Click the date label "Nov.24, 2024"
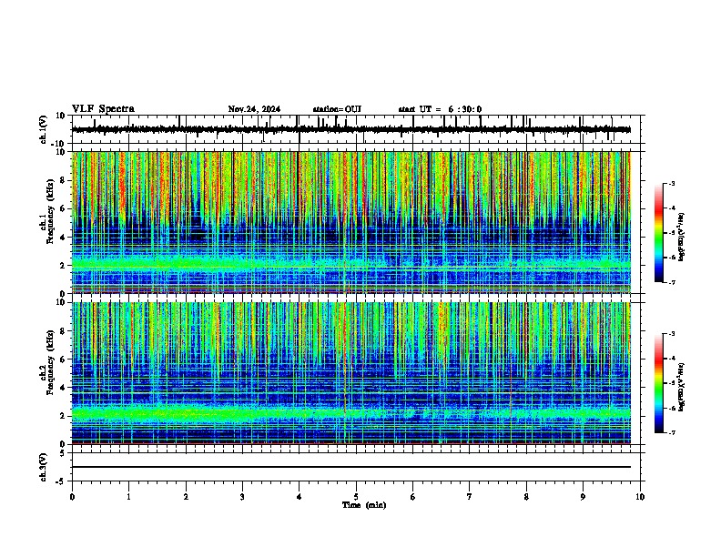The width and height of the screenshot is (721, 557). [x=254, y=109]
